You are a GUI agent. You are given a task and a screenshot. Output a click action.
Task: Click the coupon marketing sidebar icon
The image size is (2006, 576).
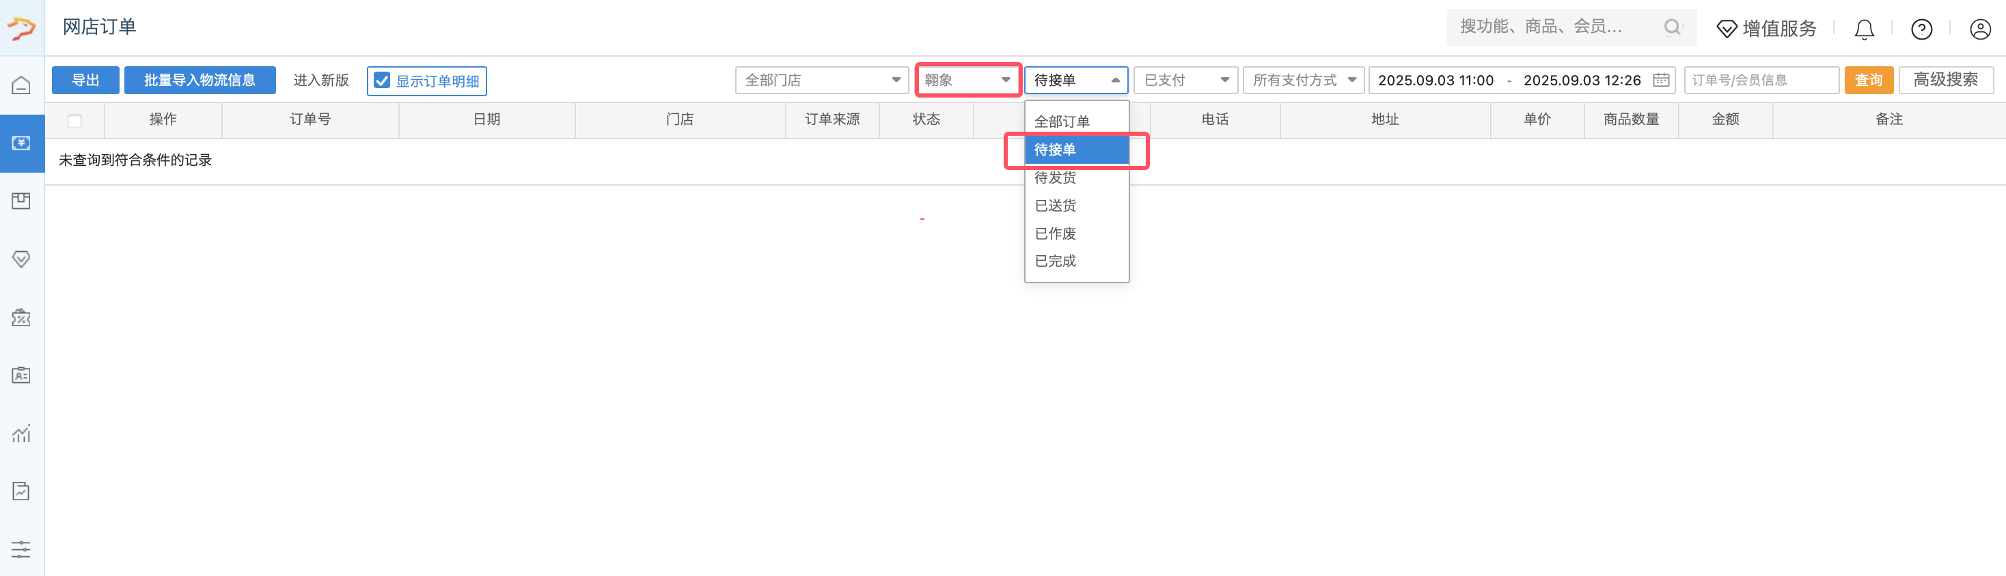tap(21, 317)
